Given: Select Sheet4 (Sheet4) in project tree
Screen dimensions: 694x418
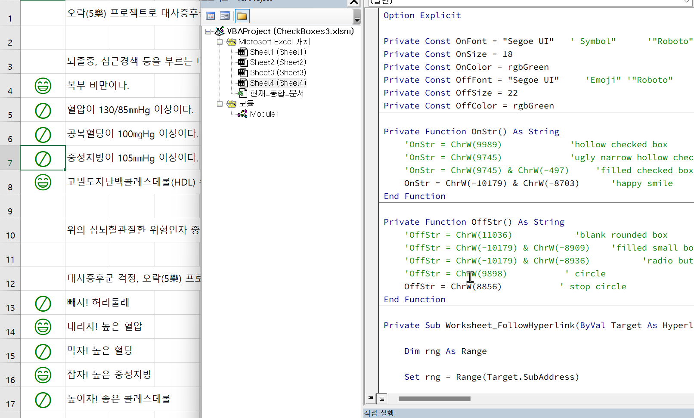Looking at the screenshot, I should 278,83.
